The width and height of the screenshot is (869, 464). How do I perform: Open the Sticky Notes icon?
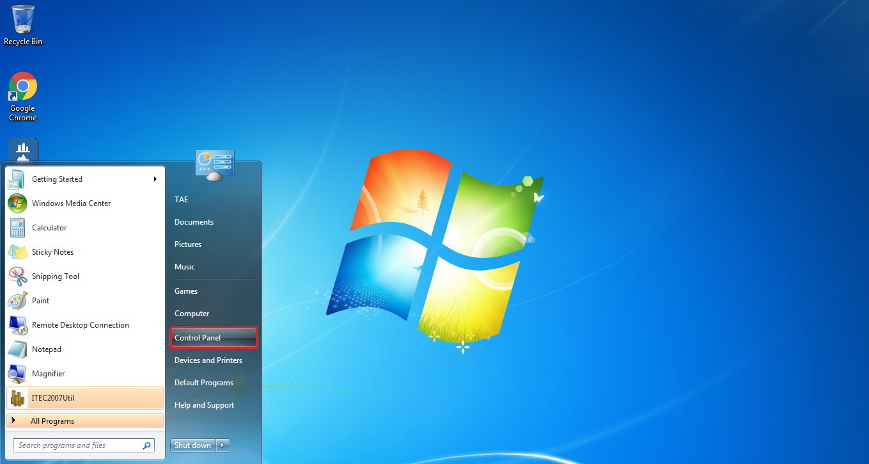(x=17, y=252)
